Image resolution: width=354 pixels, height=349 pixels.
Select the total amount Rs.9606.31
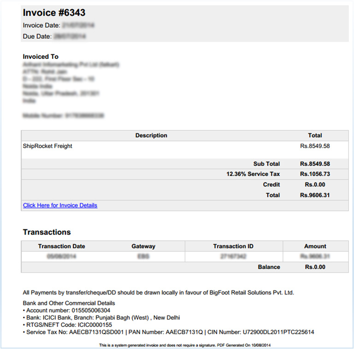point(315,195)
